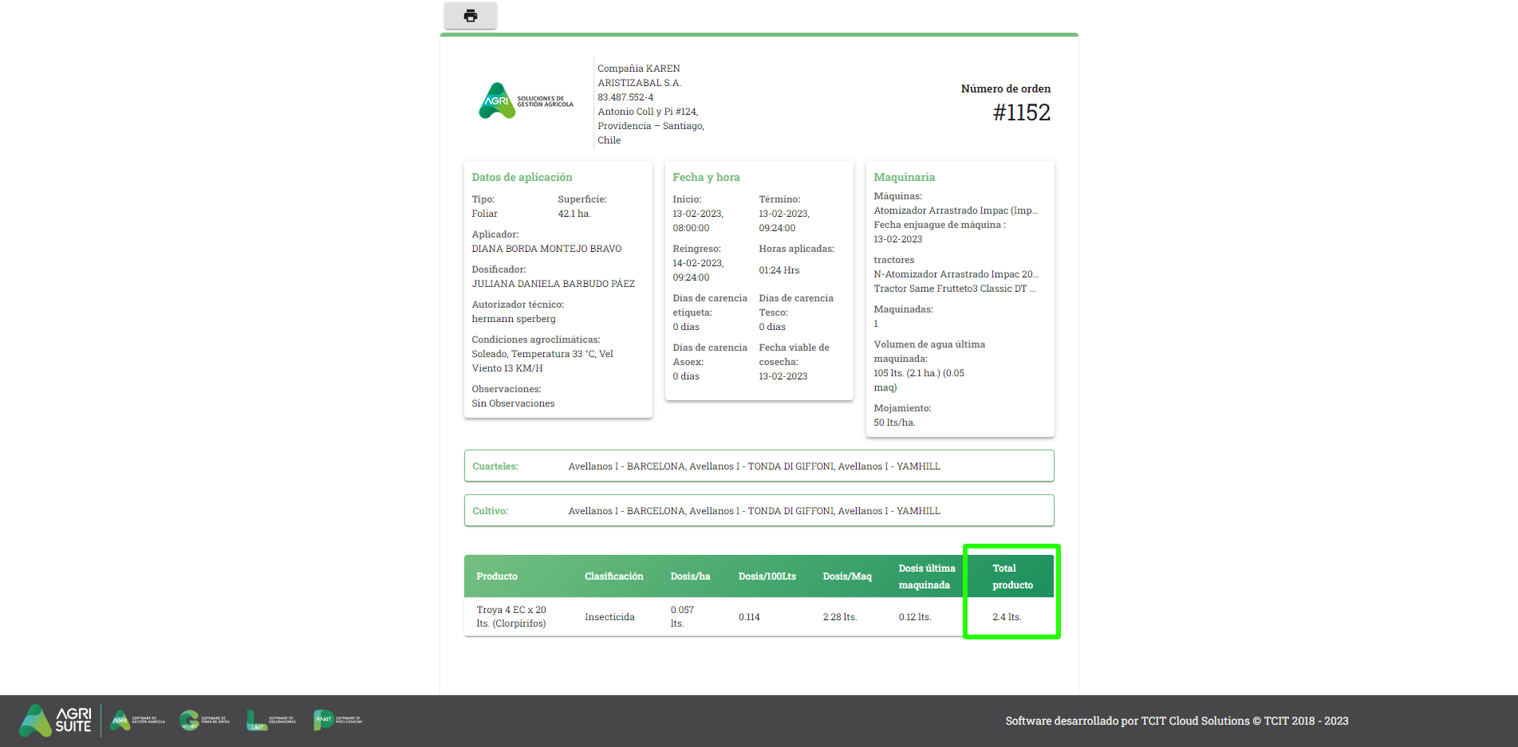Click the Término time 09:24:00
This screenshot has width=1518, height=747.
coord(777,228)
